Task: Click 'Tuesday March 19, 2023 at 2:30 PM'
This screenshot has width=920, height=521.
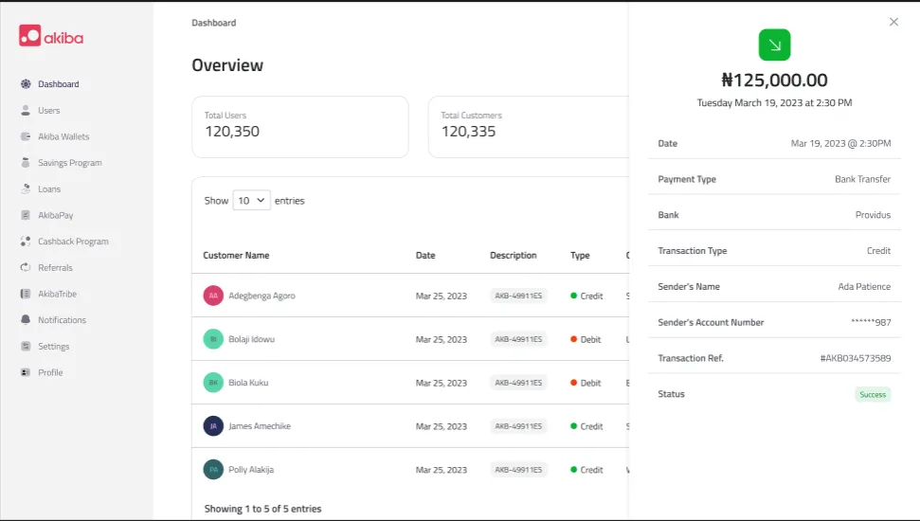Action: point(774,102)
